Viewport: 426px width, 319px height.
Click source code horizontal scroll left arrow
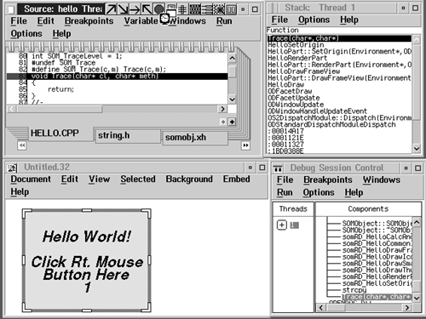pyautogui.click(x=11, y=109)
